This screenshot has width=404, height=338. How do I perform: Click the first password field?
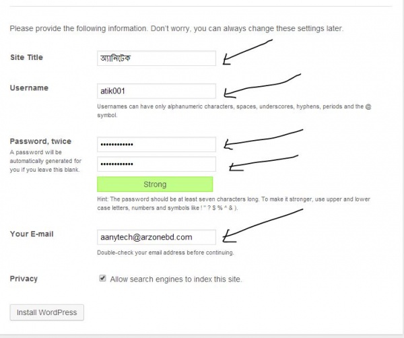(x=156, y=144)
